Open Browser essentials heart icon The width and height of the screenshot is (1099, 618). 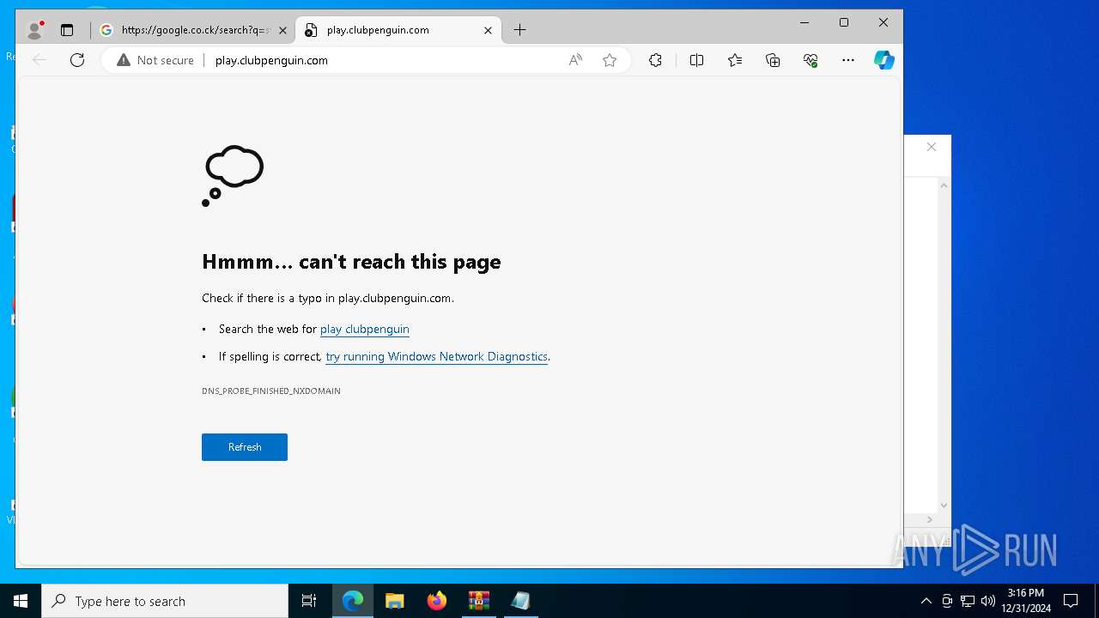[811, 60]
